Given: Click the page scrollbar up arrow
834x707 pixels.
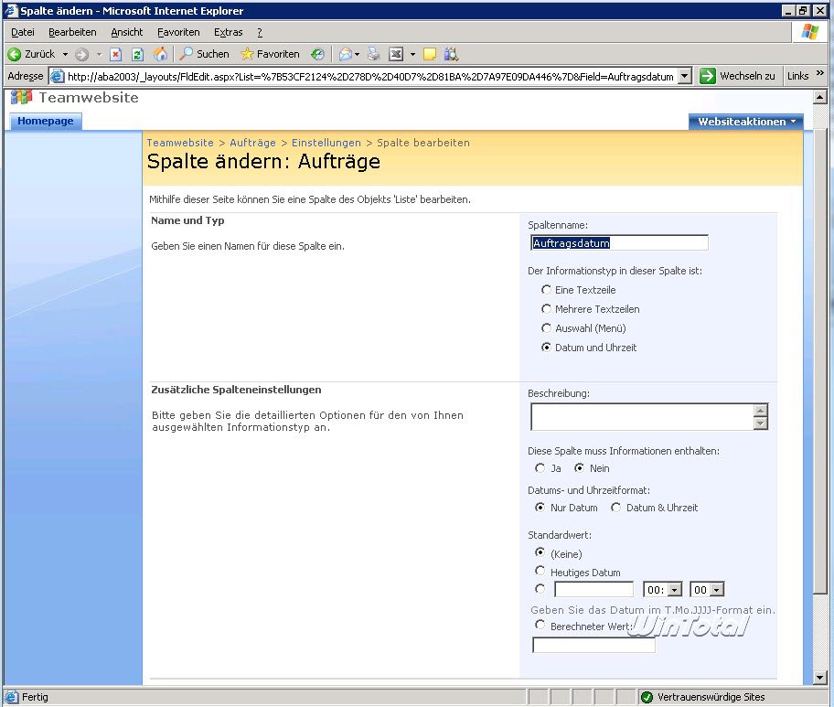Looking at the screenshot, I should point(819,97).
